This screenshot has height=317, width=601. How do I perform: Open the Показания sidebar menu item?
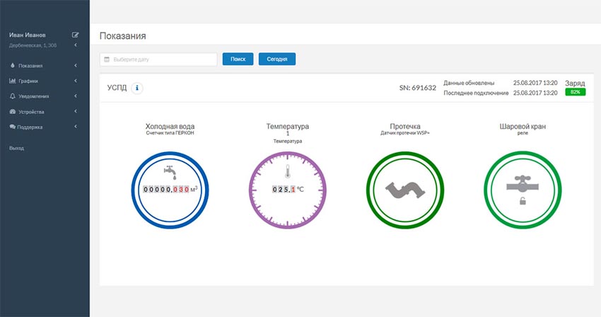pyautogui.click(x=45, y=66)
